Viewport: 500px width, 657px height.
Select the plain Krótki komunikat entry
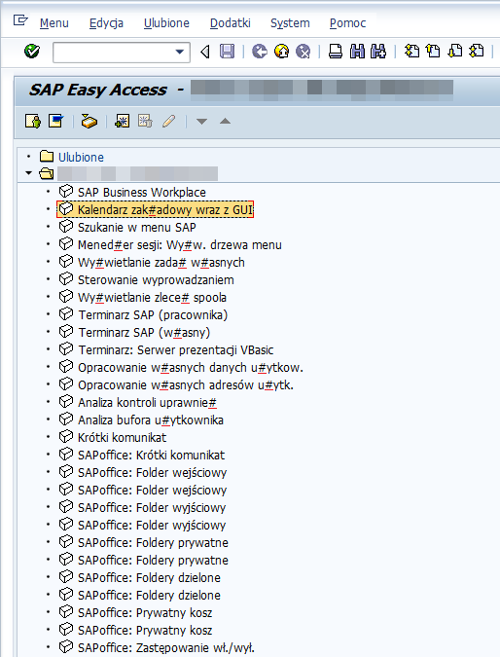(x=122, y=438)
